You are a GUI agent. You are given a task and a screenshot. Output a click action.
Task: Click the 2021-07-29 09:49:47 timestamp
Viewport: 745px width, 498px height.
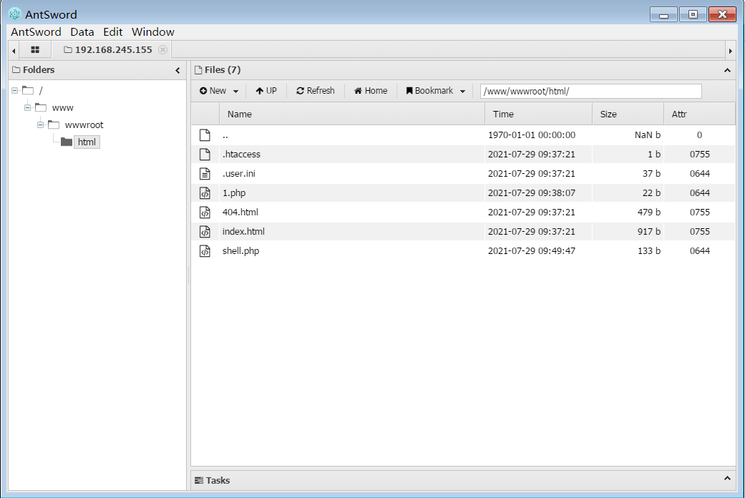pos(532,251)
